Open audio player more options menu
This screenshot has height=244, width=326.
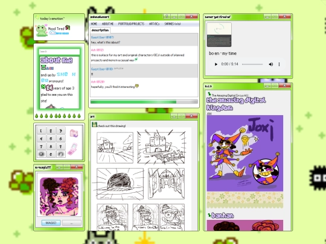pos(279,64)
